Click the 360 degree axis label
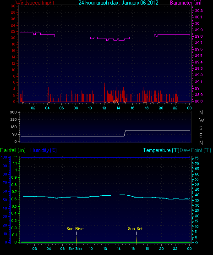 [13, 112]
